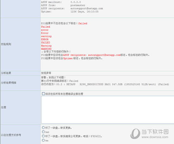174x144 pixels.
Task: Select radio option '坏了一块盘，联系更换。'
Action: [43, 128]
